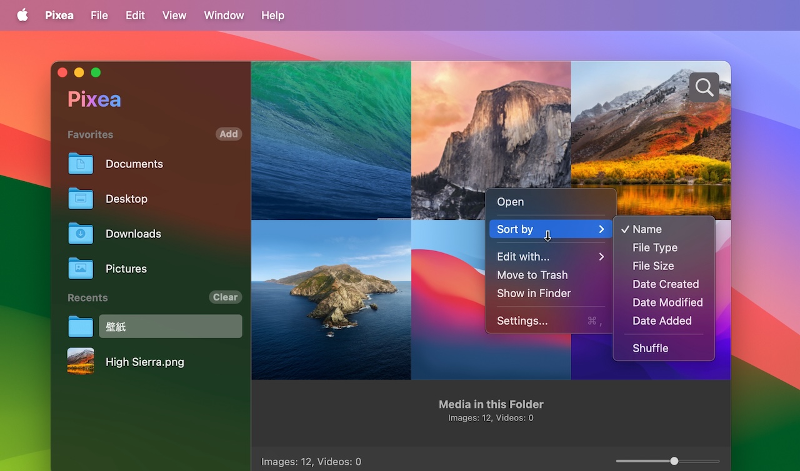Image resolution: width=800 pixels, height=471 pixels.
Task: Click the 壁紙 folder icon in Recents
Action: pyautogui.click(x=81, y=326)
